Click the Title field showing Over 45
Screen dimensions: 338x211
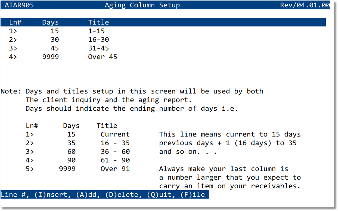coord(102,57)
